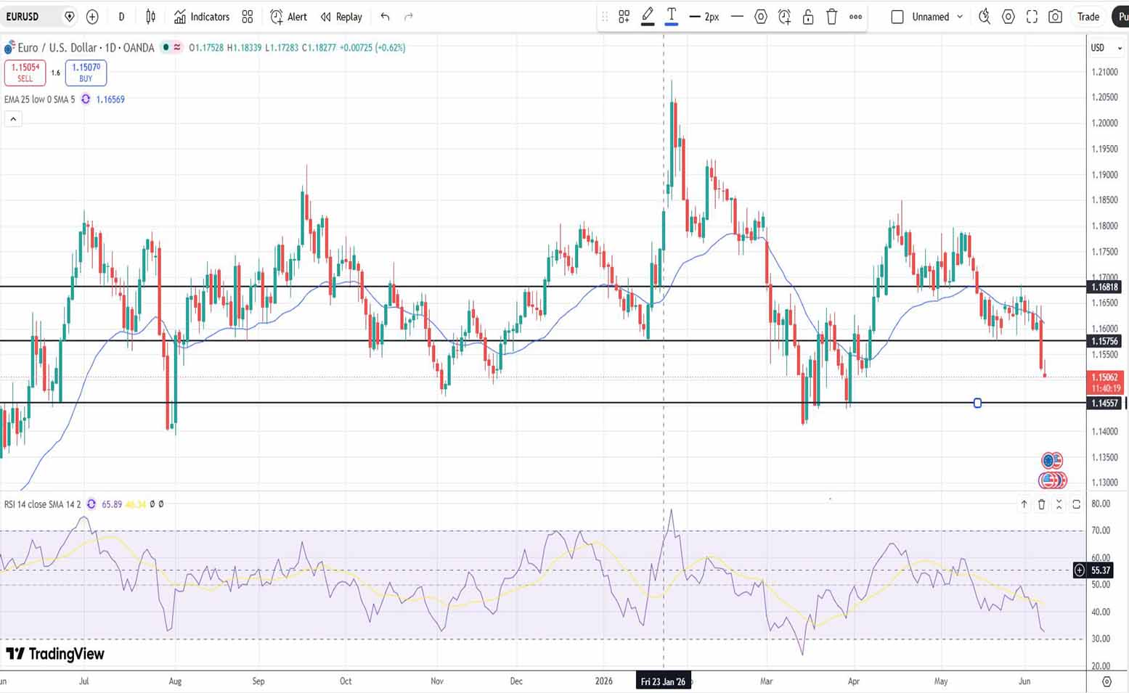Open quick search with the lightning magnifier icon
Image resolution: width=1129 pixels, height=693 pixels.
pos(985,16)
